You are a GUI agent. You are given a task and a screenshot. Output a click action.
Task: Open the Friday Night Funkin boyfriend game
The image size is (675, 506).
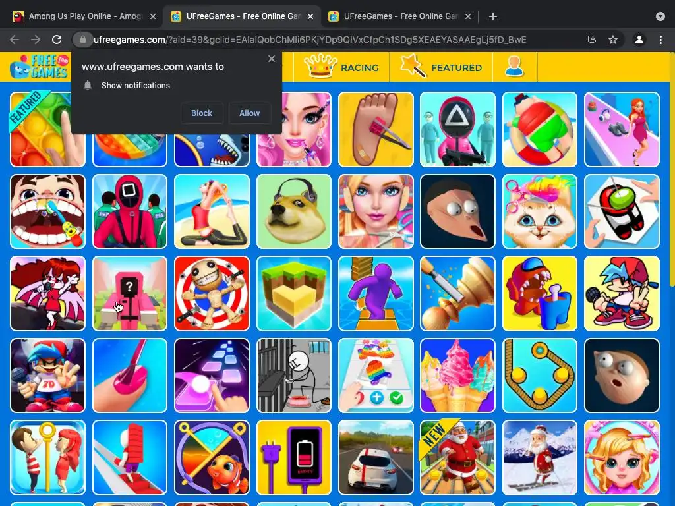click(622, 293)
